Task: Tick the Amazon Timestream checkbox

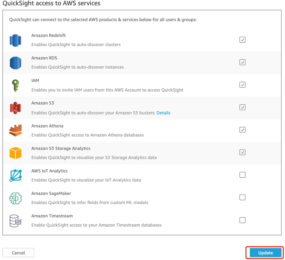Action: (242, 220)
